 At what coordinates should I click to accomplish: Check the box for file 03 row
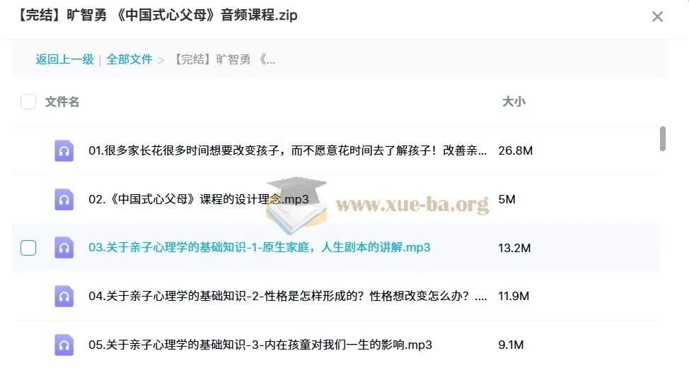pos(28,248)
